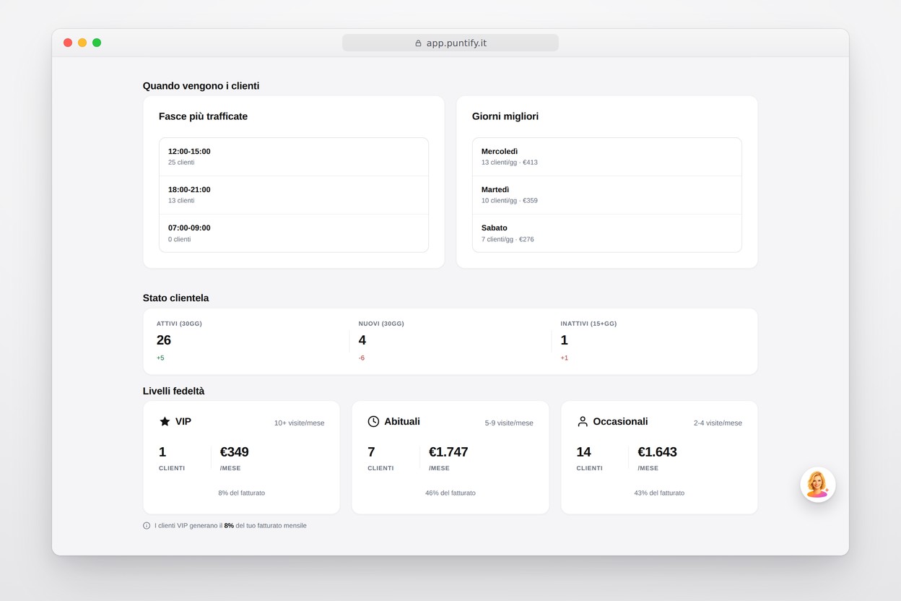Click the +1 change under Inattivi
The width and height of the screenshot is (901, 601).
(565, 358)
